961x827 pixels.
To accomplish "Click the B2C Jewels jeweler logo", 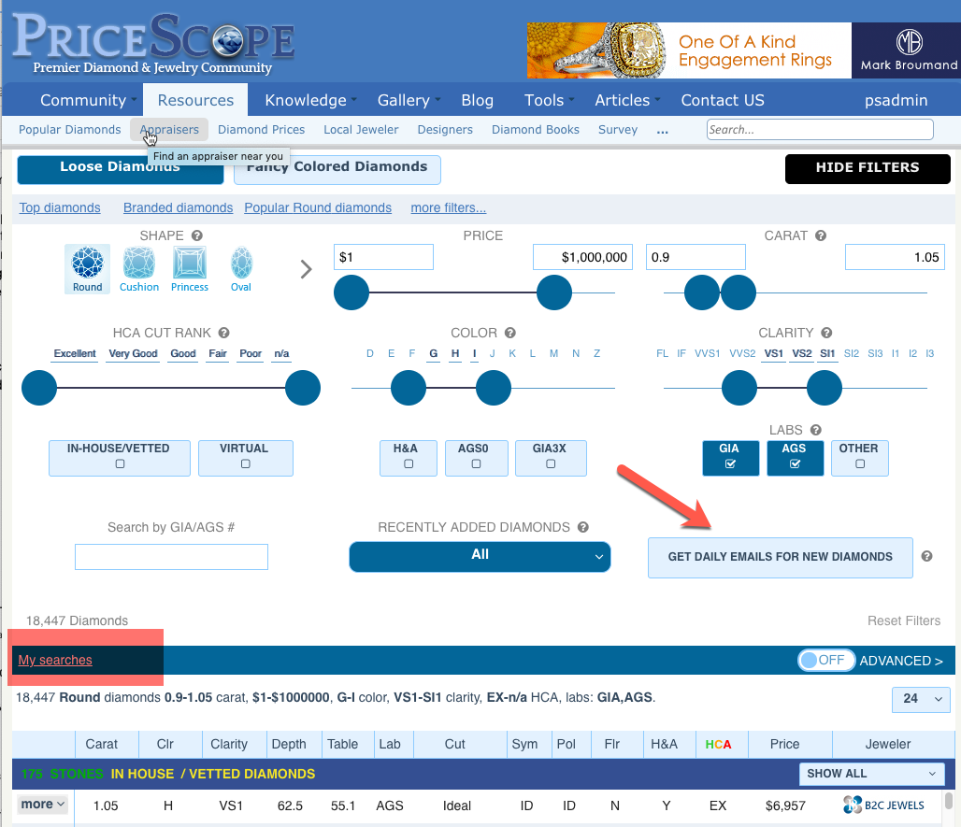I will pyautogui.click(x=883, y=805).
